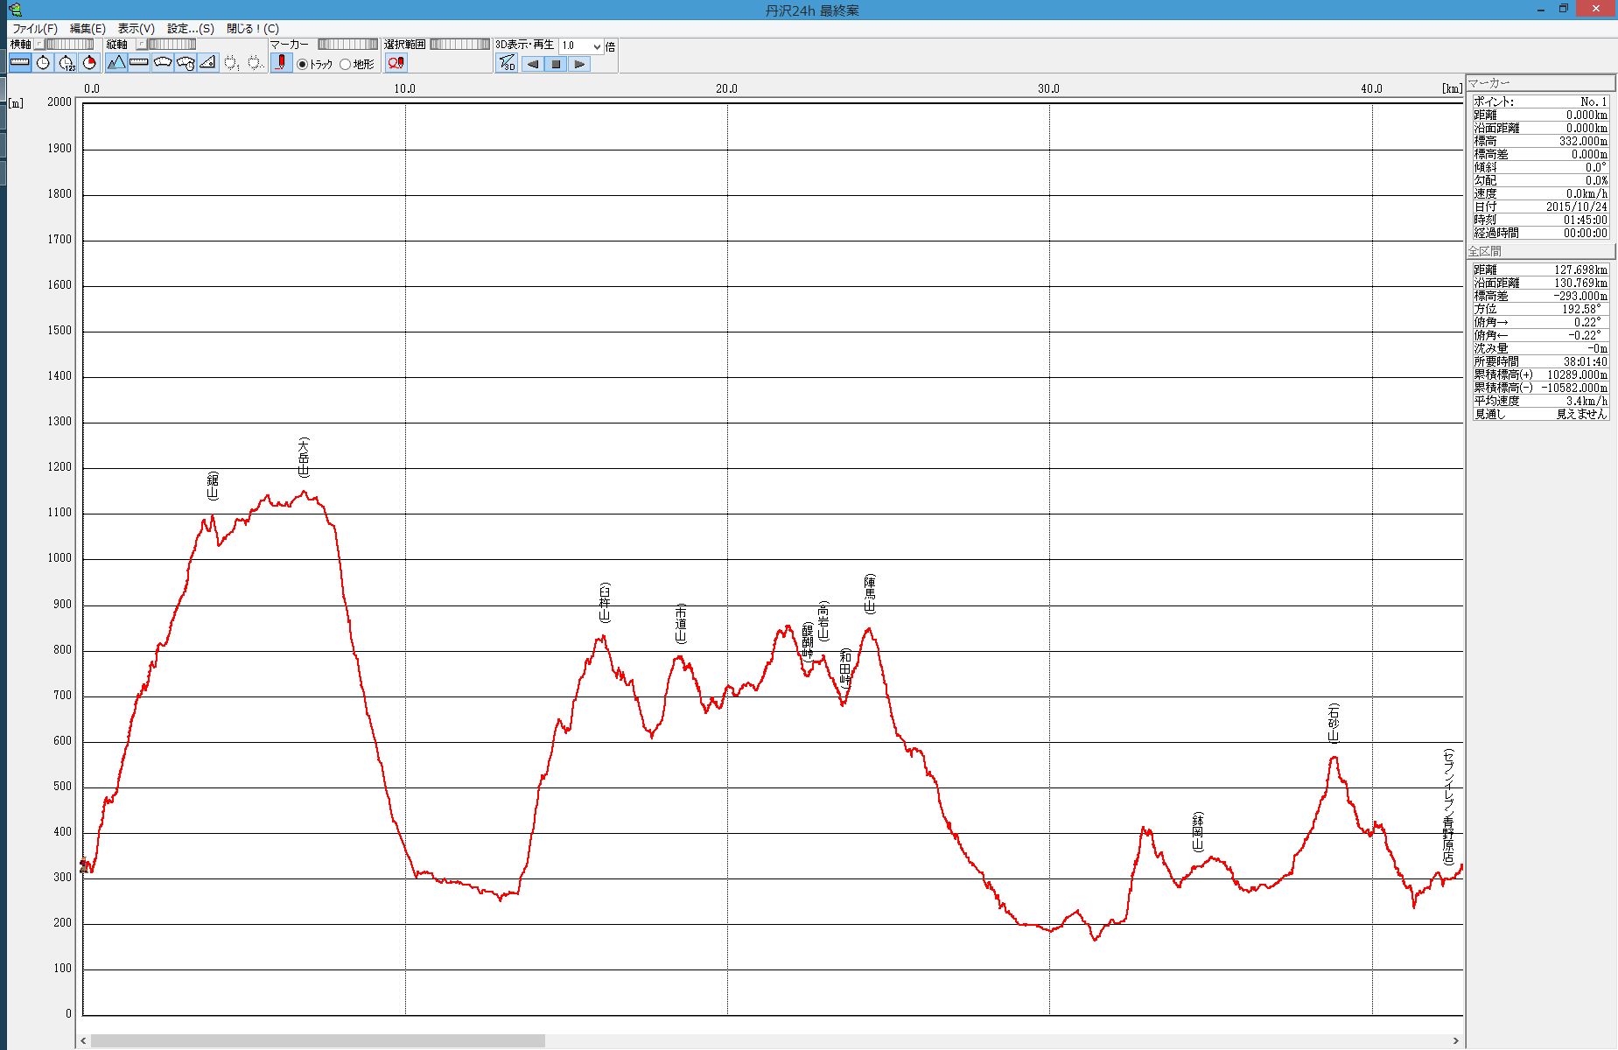Open the 編集(E) menu
This screenshot has height=1050, width=1618.
click(x=88, y=29)
